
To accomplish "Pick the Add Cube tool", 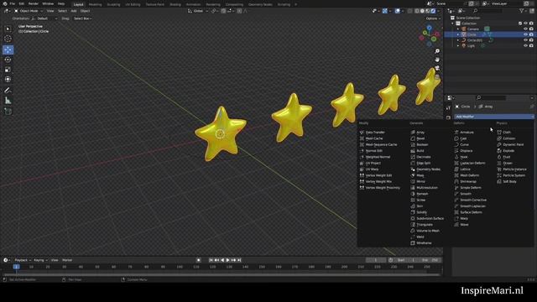I will pos(8,112).
